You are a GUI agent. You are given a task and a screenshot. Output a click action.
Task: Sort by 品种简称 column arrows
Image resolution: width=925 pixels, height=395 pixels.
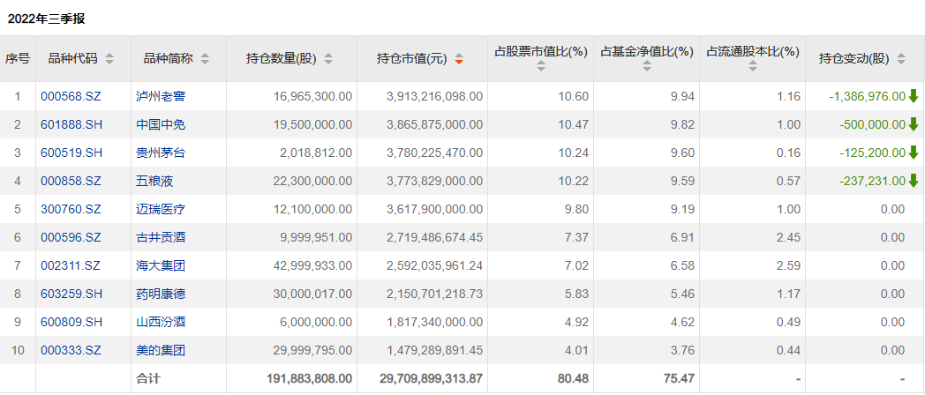pyautogui.click(x=205, y=59)
